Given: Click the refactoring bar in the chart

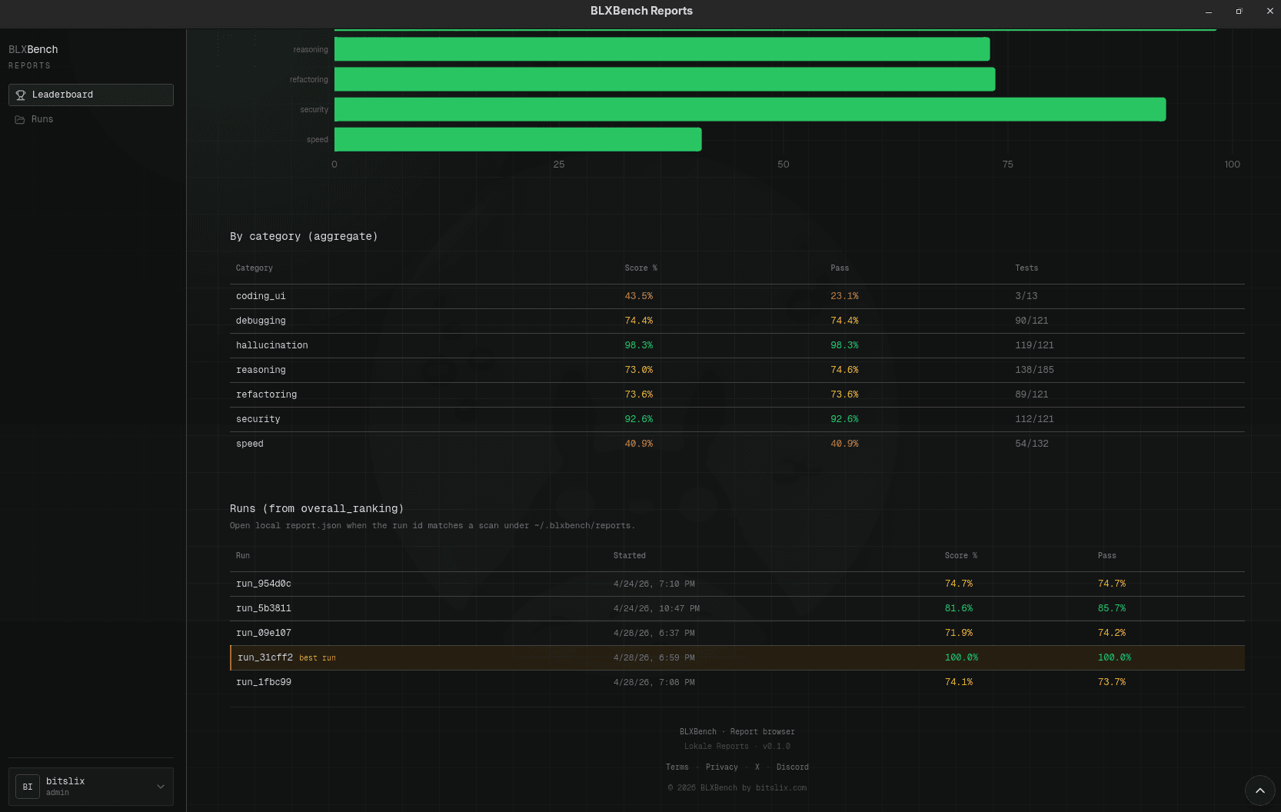Looking at the screenshot, I should click(x=665, y=79).
